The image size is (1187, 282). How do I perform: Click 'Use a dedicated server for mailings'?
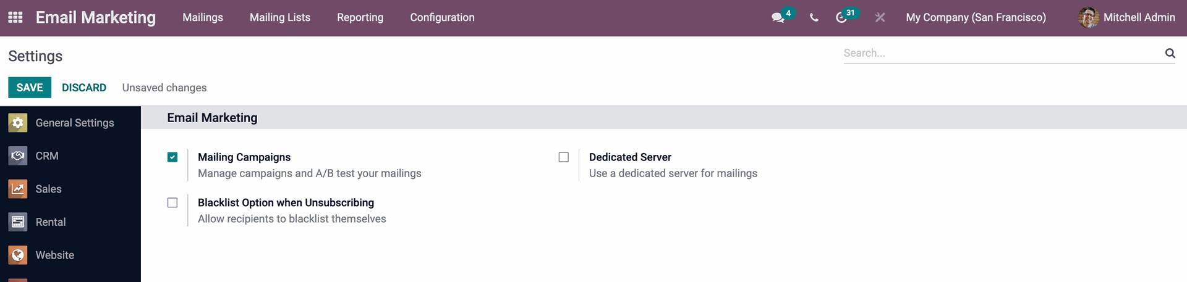click(673, 173)
